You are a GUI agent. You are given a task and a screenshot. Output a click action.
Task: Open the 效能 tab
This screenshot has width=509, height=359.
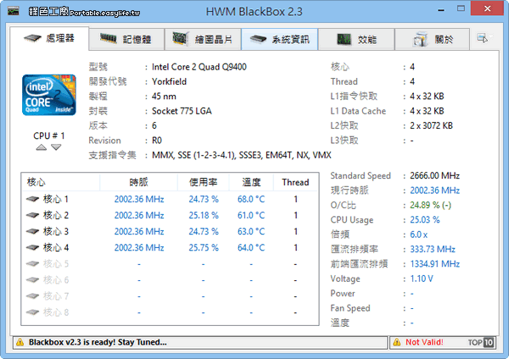tap(356, 40)
